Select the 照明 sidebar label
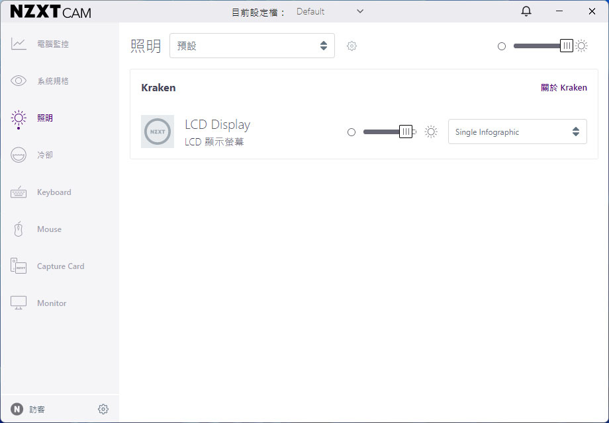Image resolution: width=609 pixels, height=423 pixels. 45,118
